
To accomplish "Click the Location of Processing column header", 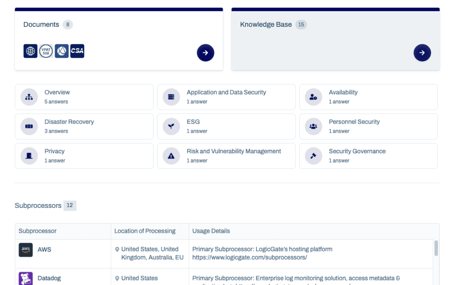I will pyautogui.click(x=145, y=231).
